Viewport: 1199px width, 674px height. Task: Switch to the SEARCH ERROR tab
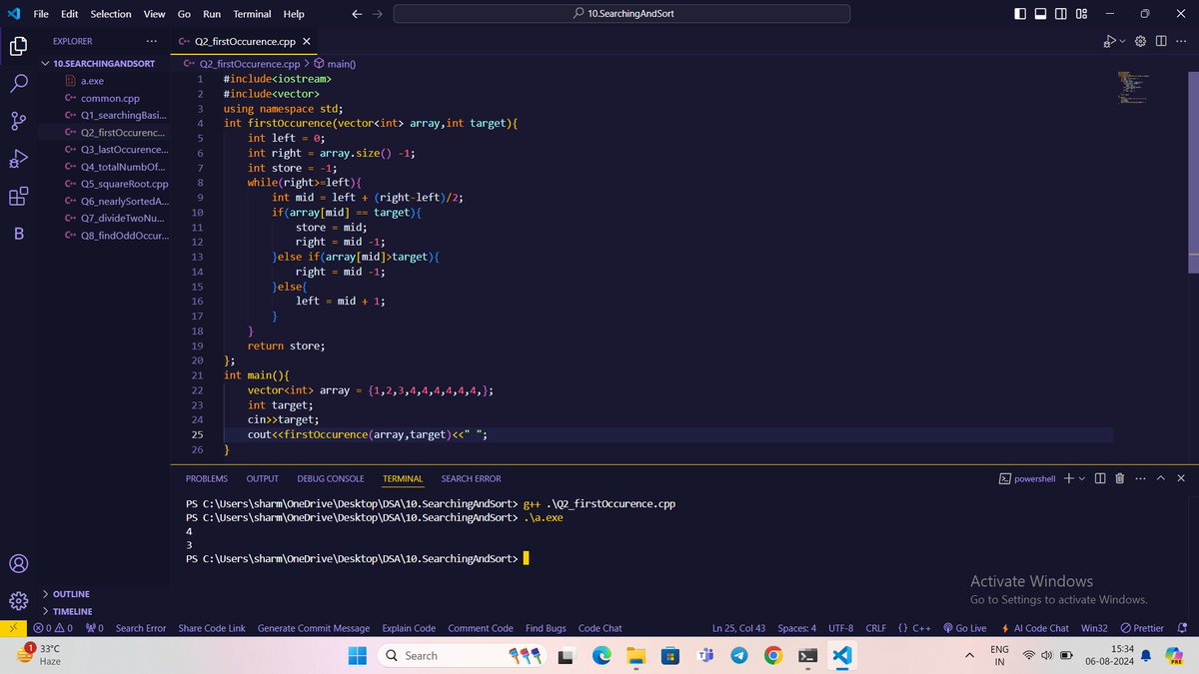[472, 478]
